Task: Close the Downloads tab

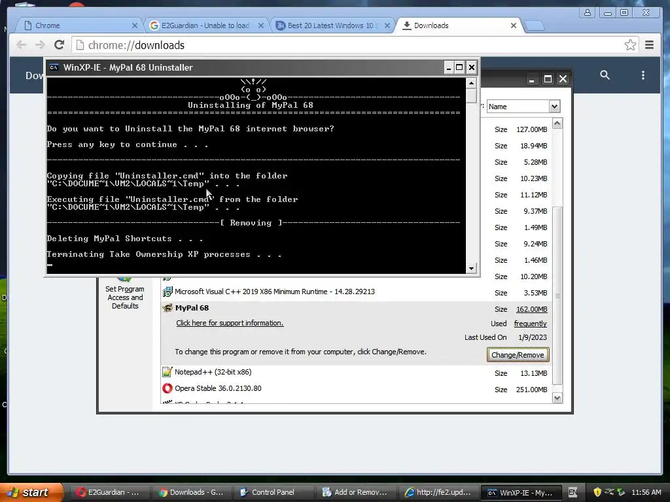Action: pos(514,25)
